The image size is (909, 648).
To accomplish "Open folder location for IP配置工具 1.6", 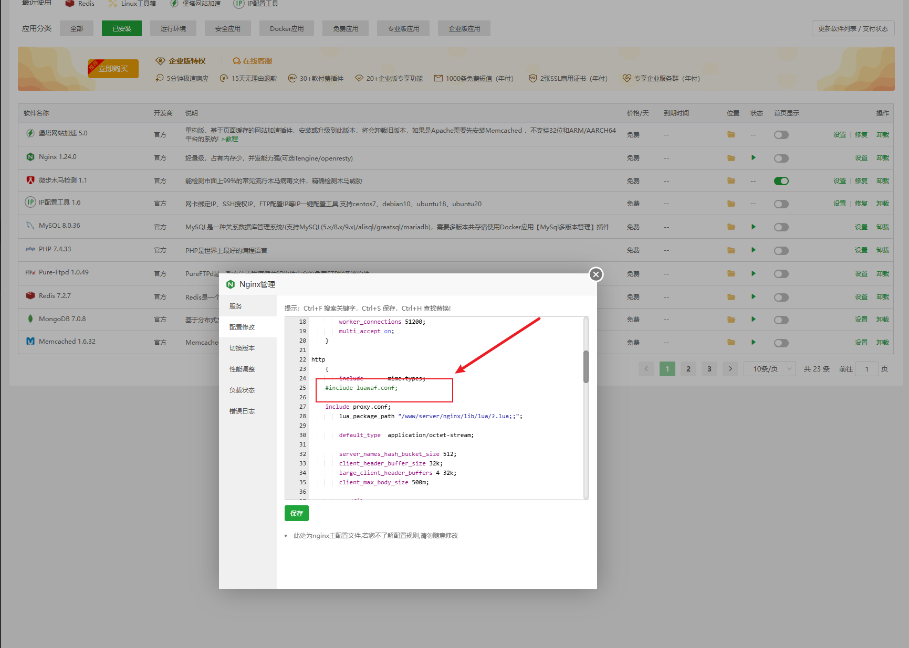I will click(731, 204).
